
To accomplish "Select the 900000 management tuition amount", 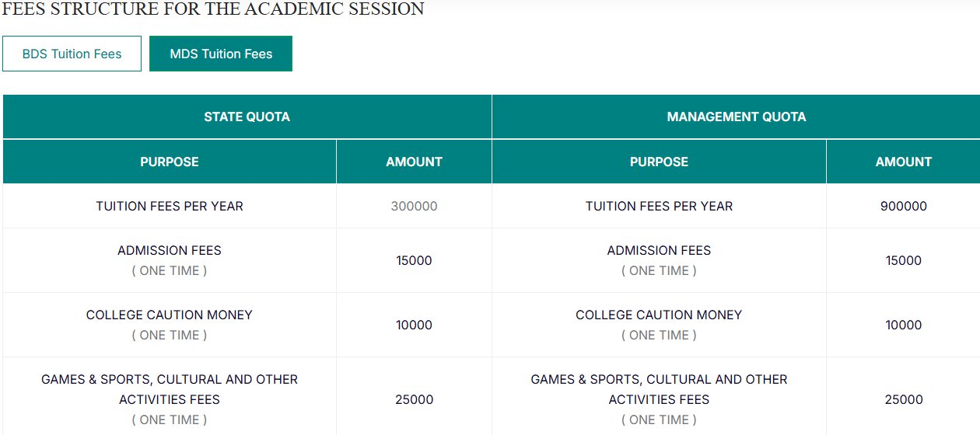I will click(x=903, y=207).
